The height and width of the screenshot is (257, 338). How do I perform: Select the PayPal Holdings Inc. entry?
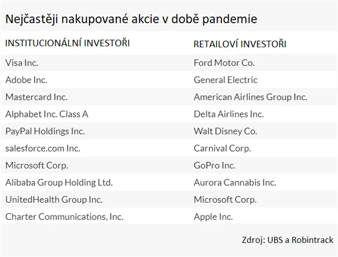tap(45, 131)
